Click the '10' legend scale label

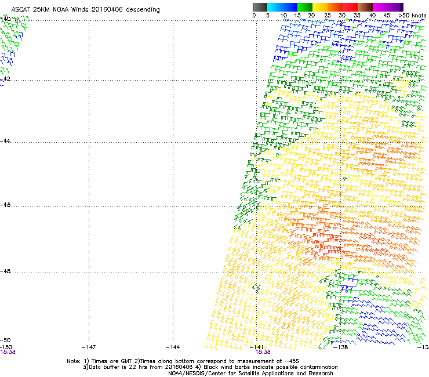pos(283,16)
